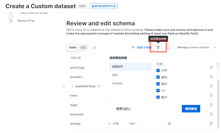Delete the resources field trash icon
This screenshot has width=221, height=133.
pos(211,114)
